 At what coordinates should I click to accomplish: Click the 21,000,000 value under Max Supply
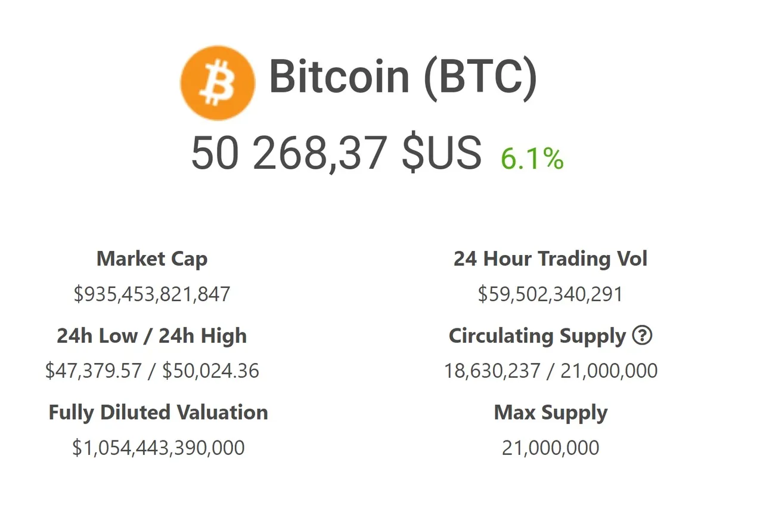(550, 448)
